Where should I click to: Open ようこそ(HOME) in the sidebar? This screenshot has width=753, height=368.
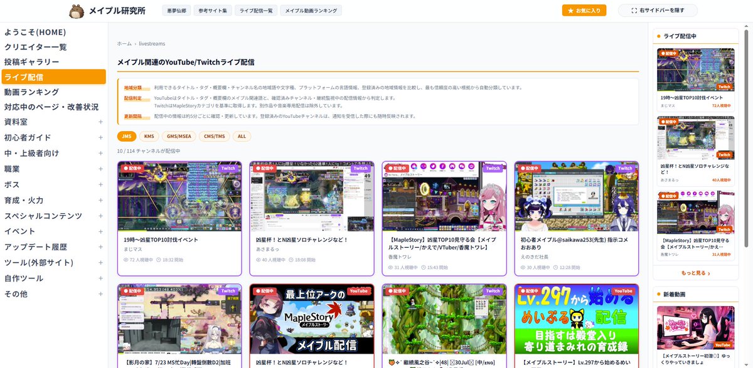(x=53, y=32)
